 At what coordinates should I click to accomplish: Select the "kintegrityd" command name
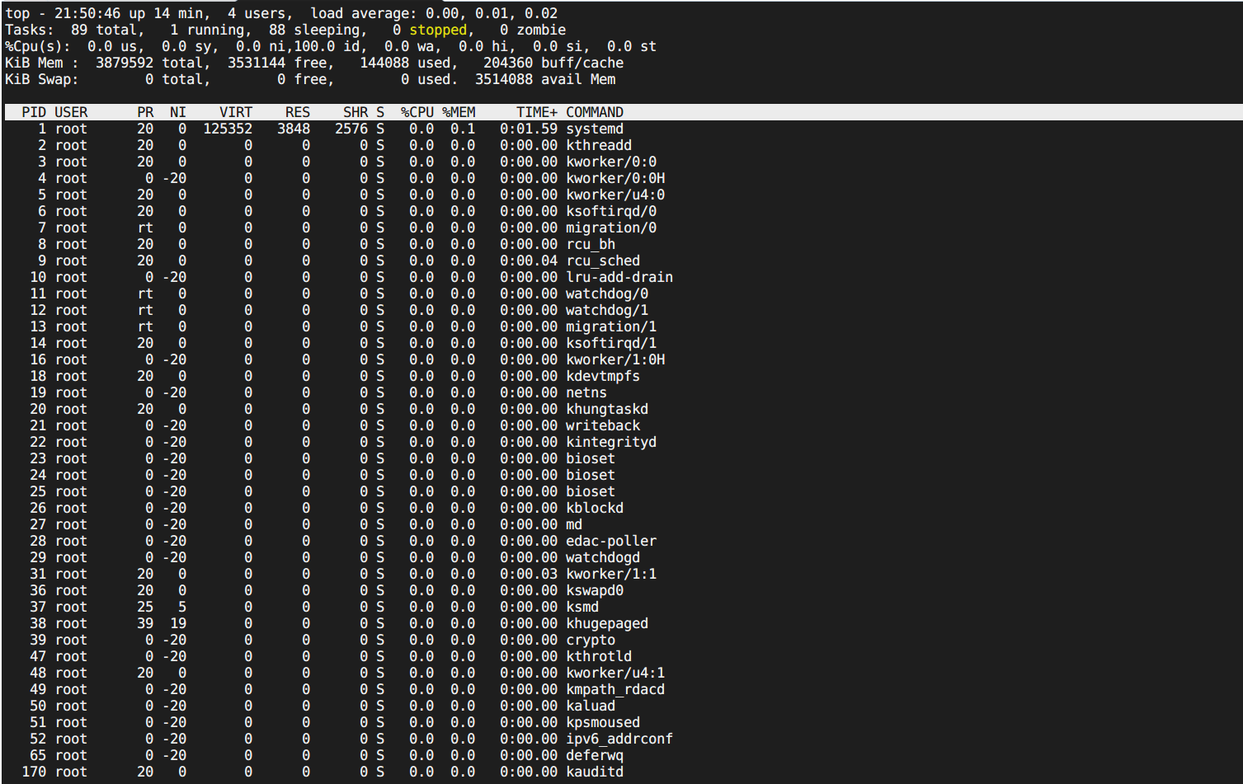(x=611, y=442)
